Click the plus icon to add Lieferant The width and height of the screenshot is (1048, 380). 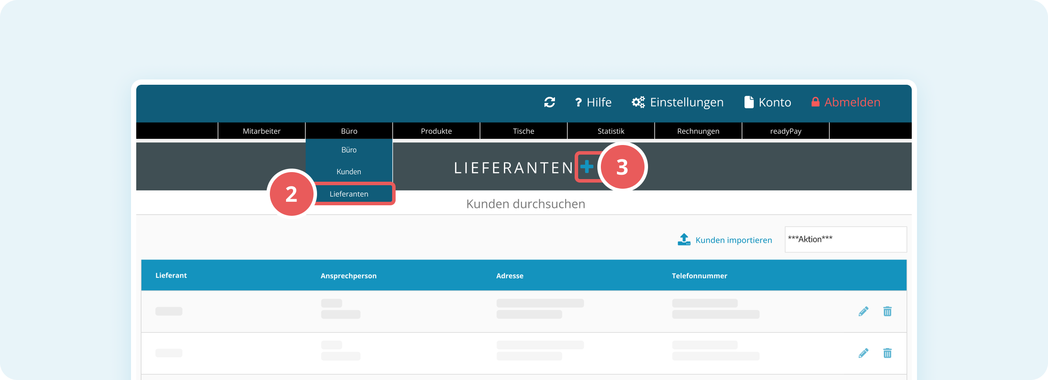587,166
